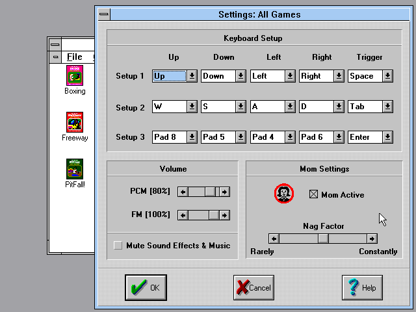Click the Mom face icon
The height and width of the screenshot is (312, 416).
(284, 194)
